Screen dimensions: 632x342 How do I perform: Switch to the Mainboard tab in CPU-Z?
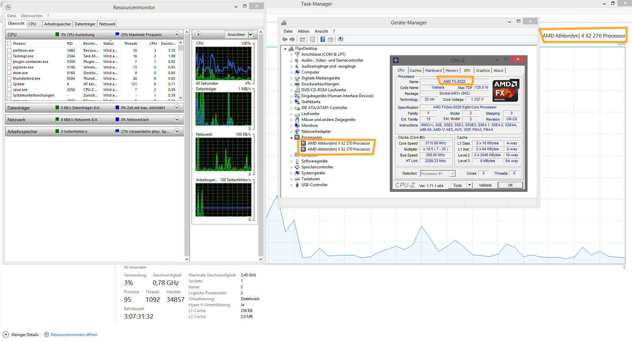point(433,71)
